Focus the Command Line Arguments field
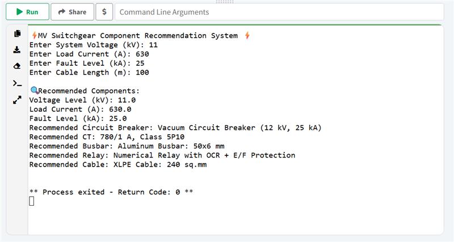This screenshot has height=242, width=454. tap(278, 12)
